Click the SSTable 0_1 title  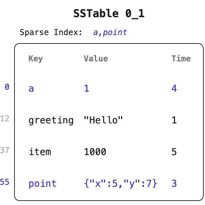[109, 13]
